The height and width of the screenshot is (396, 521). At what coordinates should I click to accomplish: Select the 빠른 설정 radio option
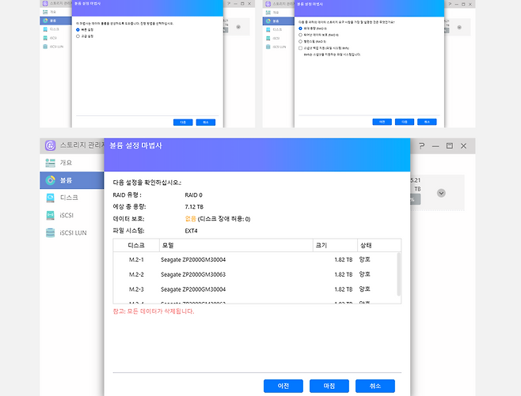(x=78, y=29)
